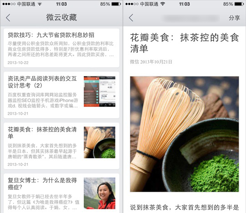Tap the battery icon in the right status bar
Screen dimensions: 246x213
pyautogui.click(x=239, y=4)
